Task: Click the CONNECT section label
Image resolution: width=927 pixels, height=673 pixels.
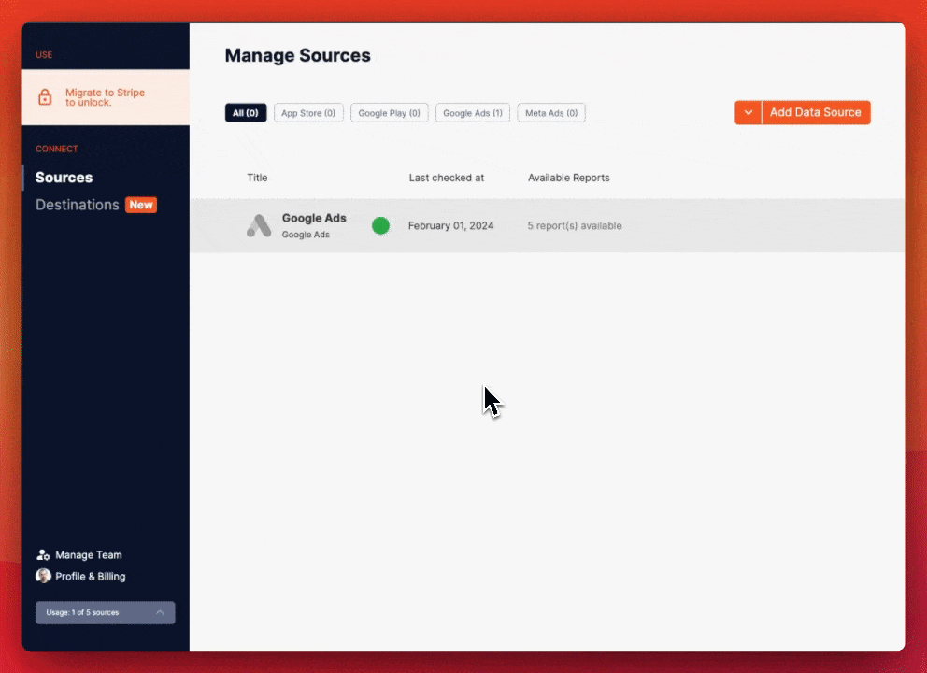Action: pos(57,149)
